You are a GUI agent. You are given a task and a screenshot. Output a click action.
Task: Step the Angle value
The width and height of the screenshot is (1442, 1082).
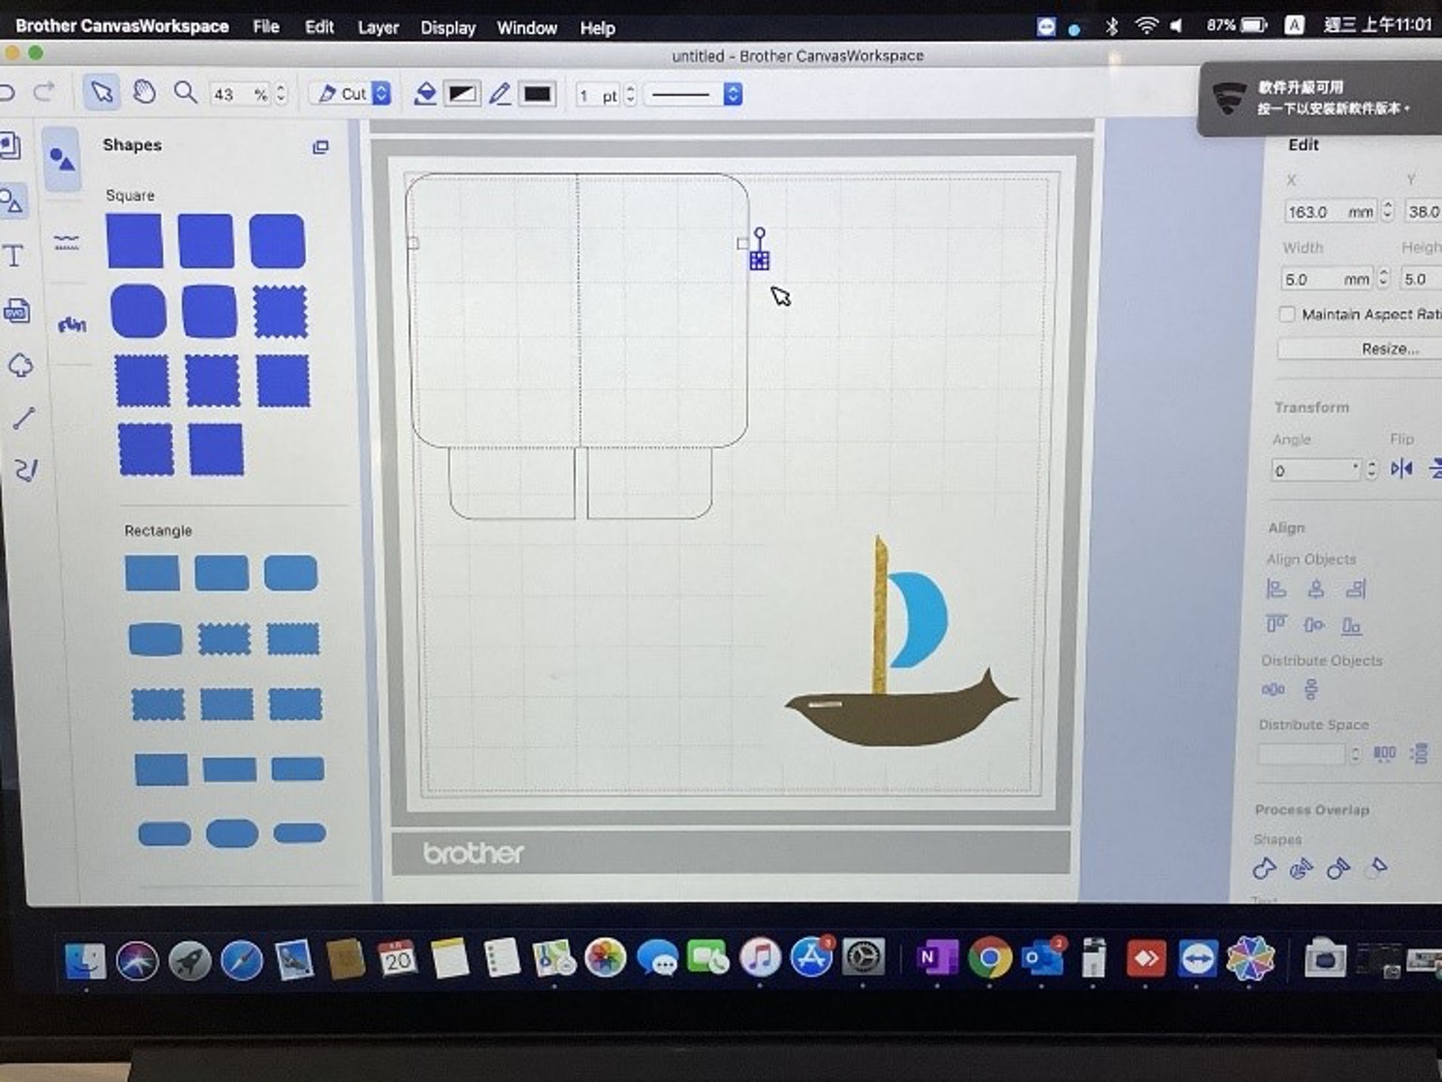(x=1371, y=470)
